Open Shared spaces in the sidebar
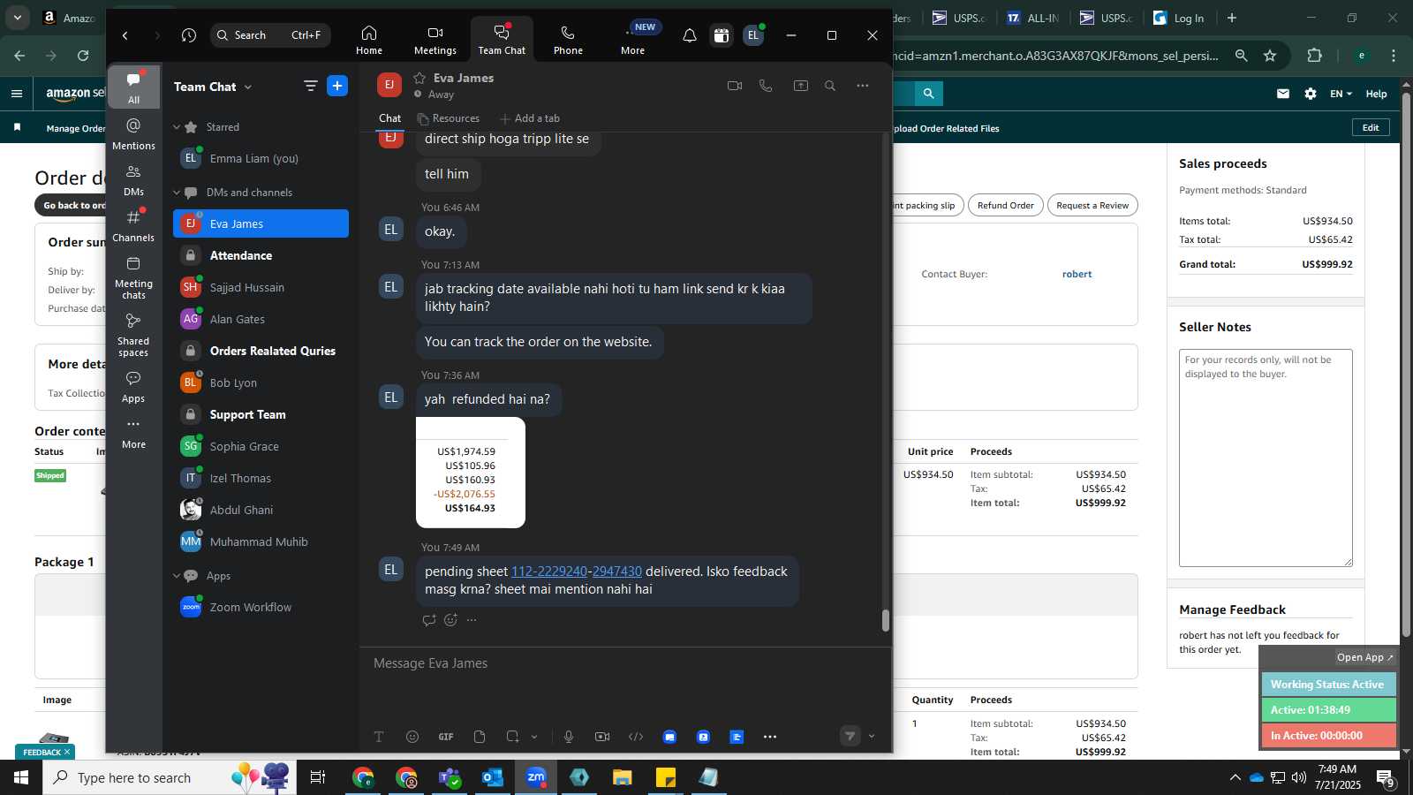Image resolution: width=1413 pixels, height=795 pixels. [x=133, y=334]
